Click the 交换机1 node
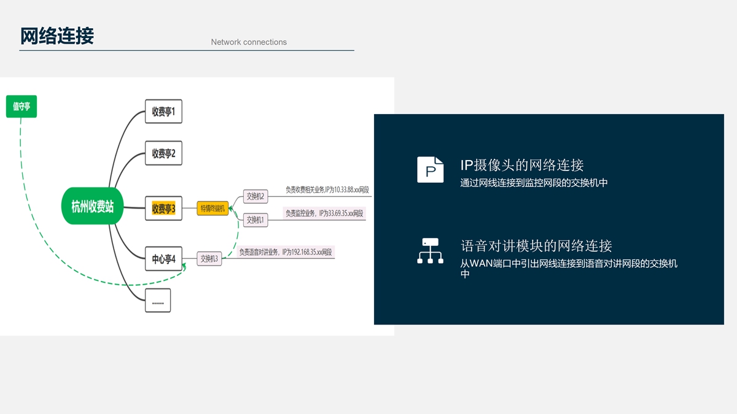Viewport: 737px width, 414px height. pyautogui.click(x=255, y=220)
